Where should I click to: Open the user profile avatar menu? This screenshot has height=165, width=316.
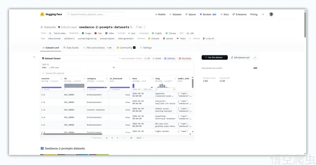pyautogui.click(x=271, y=14)
